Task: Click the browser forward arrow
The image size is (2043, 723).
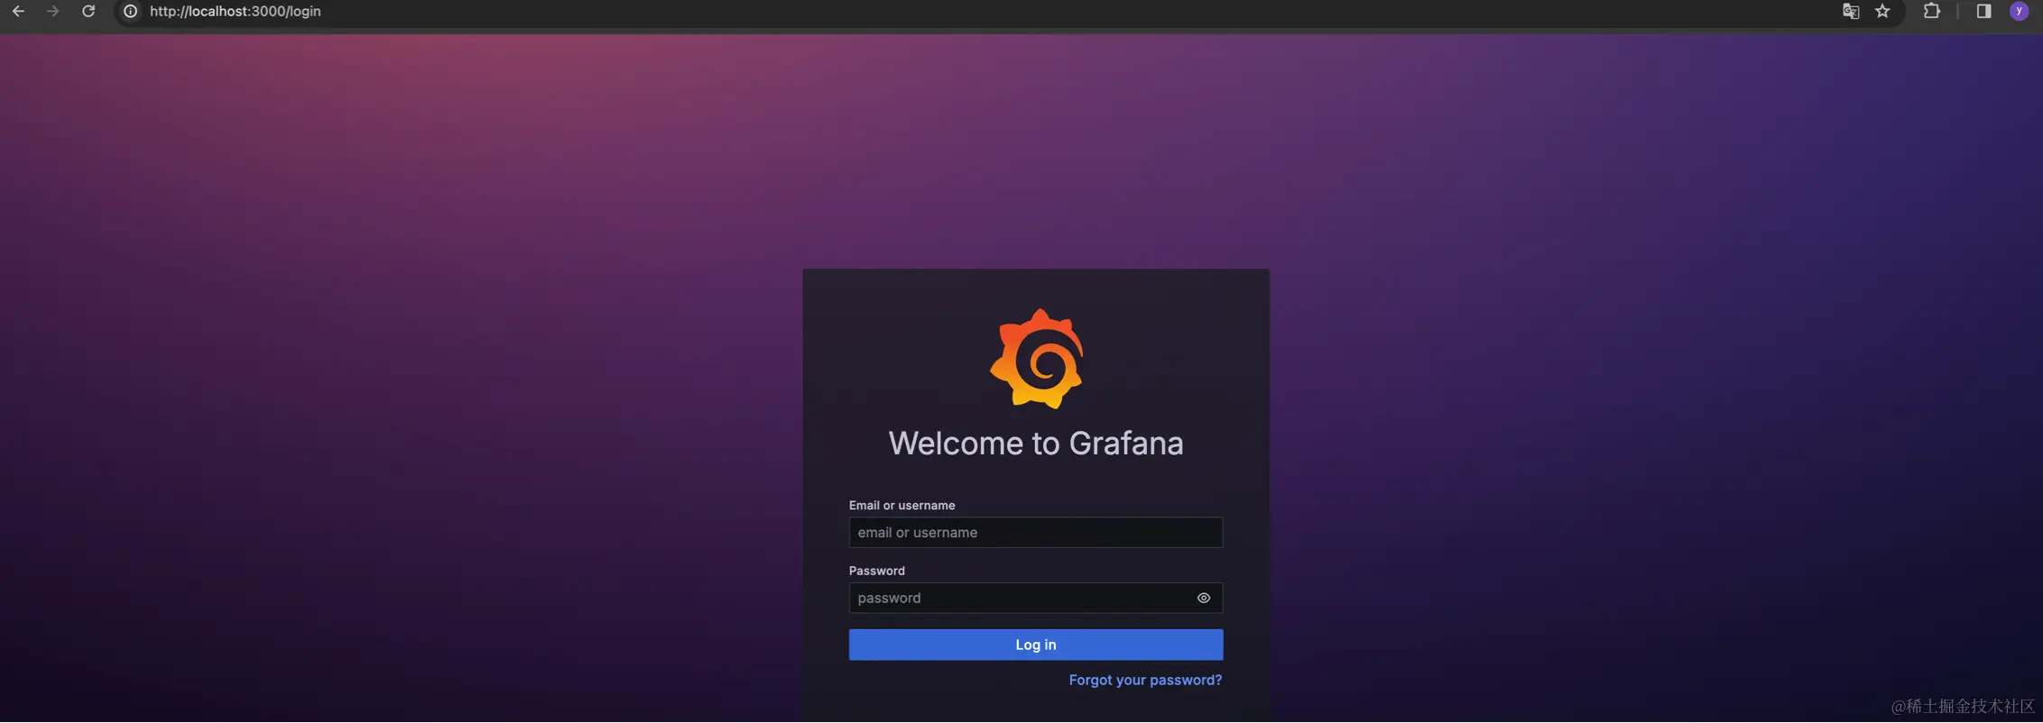Action: click(53, 12)
